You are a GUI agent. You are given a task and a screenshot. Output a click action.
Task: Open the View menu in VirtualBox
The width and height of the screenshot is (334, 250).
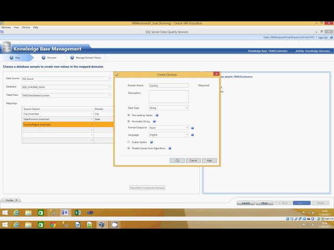coord(16,28)
